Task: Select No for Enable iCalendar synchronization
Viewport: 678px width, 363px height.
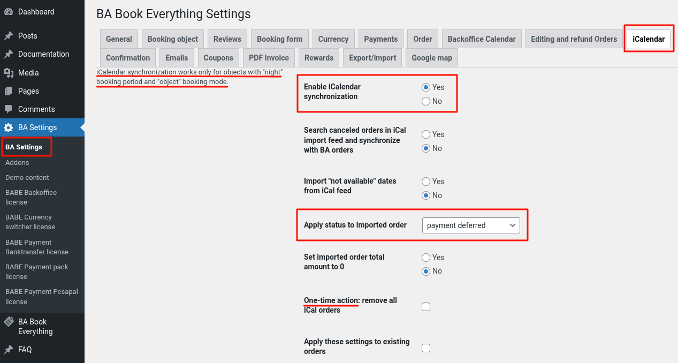Action: 426,101
